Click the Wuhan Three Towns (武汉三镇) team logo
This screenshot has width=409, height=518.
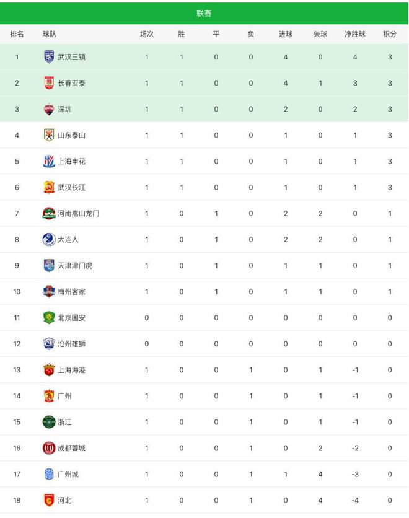pyautogui.click(x=49, y=57)
